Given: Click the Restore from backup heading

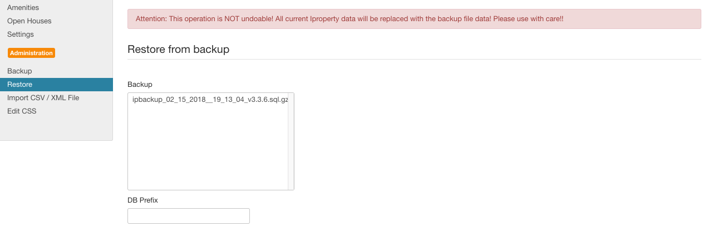Looking at the screenshot, I should click(179, 49).
